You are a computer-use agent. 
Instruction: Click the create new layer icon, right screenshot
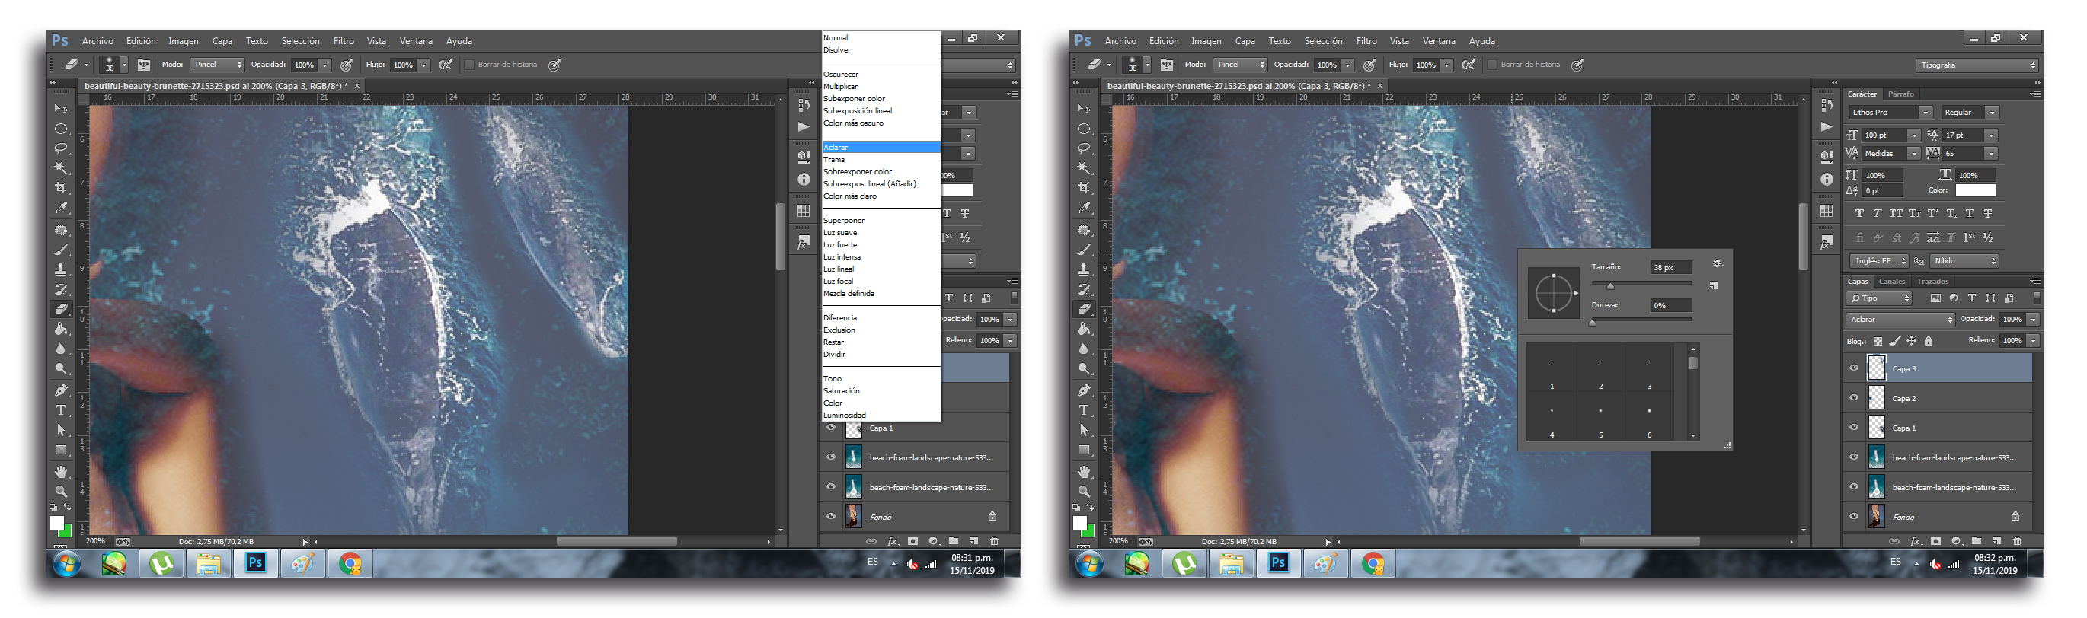(1997, 541)
